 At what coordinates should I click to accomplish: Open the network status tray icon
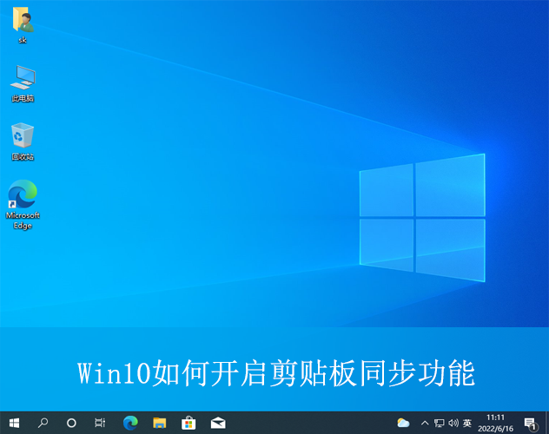pos(439,423)
